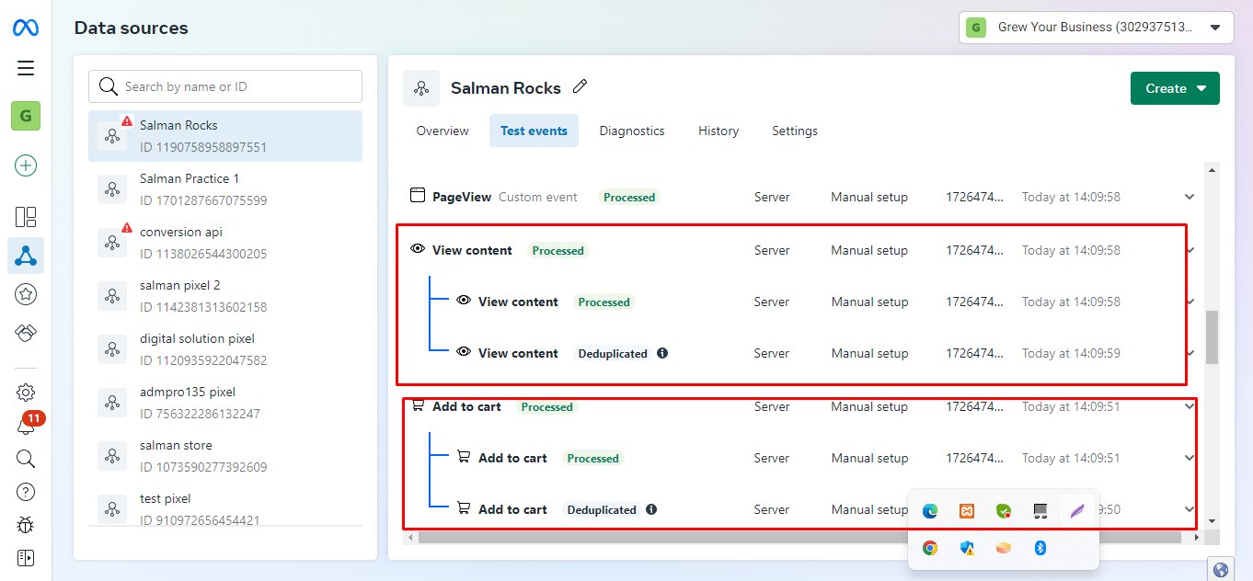Click the sidebar search magnifier icon
The image size is (1253, 581).
[26, 459]
